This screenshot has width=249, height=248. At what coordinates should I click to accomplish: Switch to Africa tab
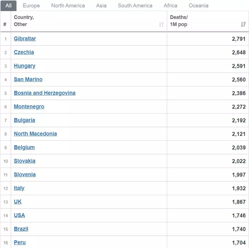(170, 5)
